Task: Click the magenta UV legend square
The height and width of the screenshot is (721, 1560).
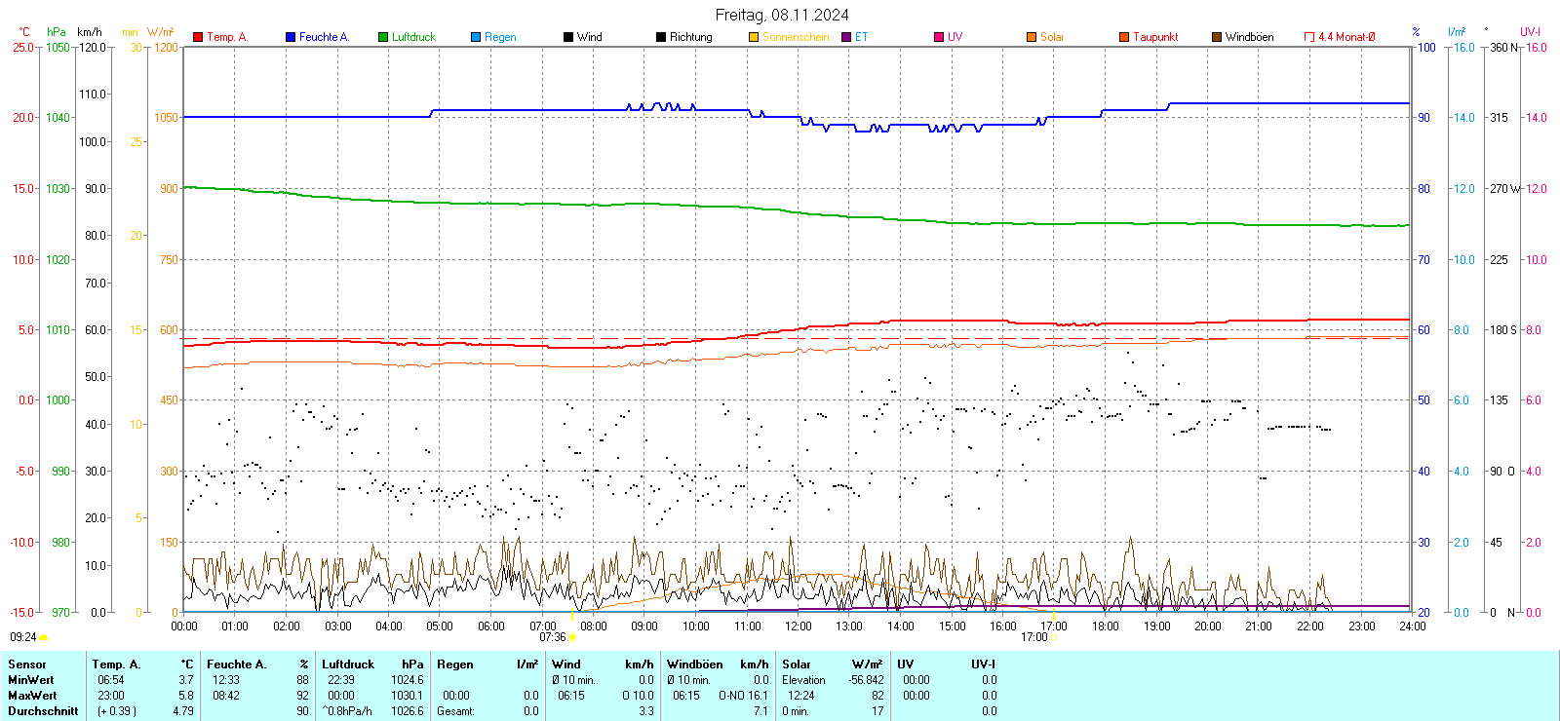Action: (x=939, y=37)
